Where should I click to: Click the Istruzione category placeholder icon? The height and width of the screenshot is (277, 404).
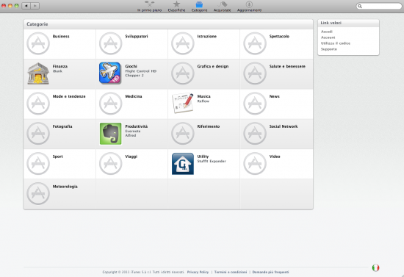[x=183, y=43]
